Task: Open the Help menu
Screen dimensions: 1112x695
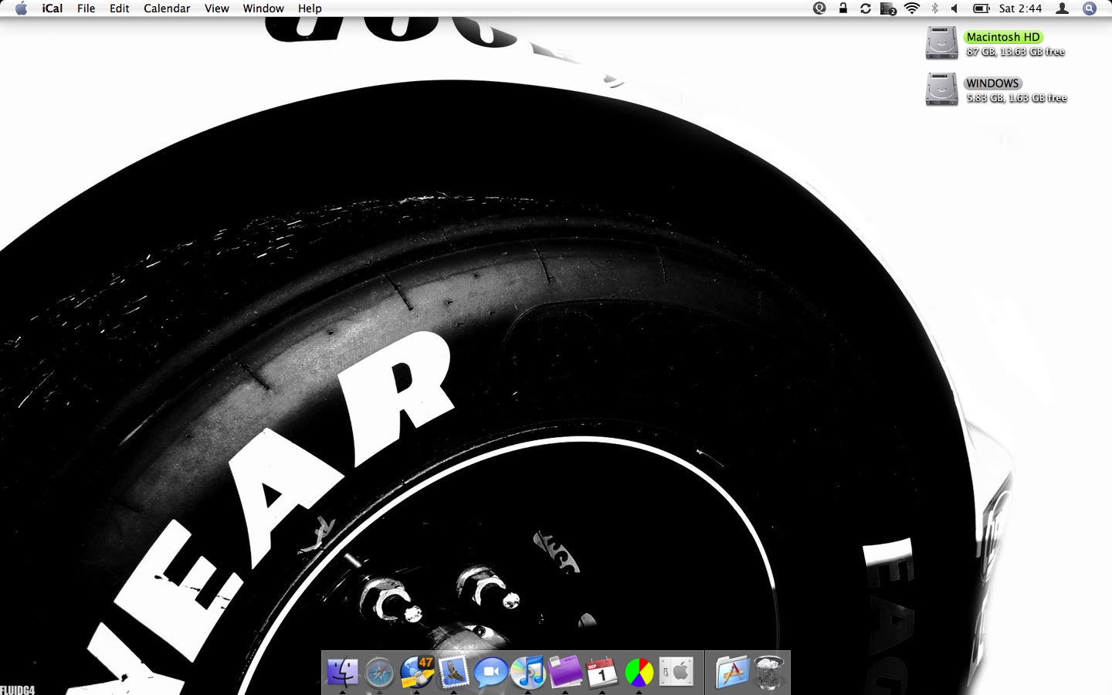Action: (310, 8)
